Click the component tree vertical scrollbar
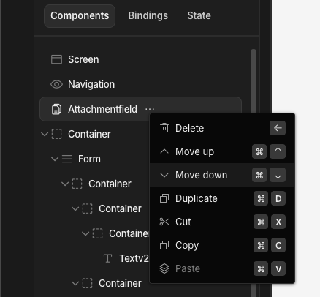The image size is (320, 297). [254, 170]
